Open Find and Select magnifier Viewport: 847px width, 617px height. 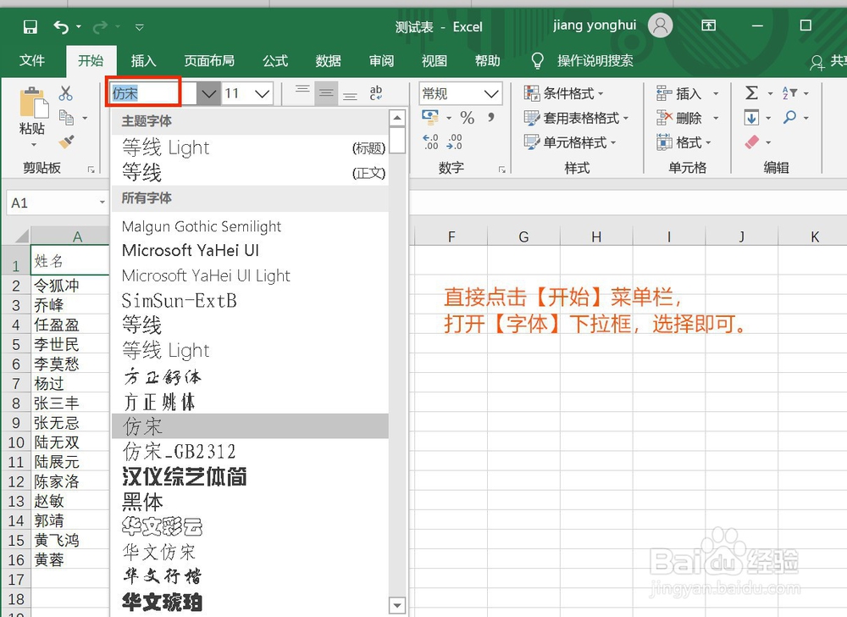coord(789,117)
